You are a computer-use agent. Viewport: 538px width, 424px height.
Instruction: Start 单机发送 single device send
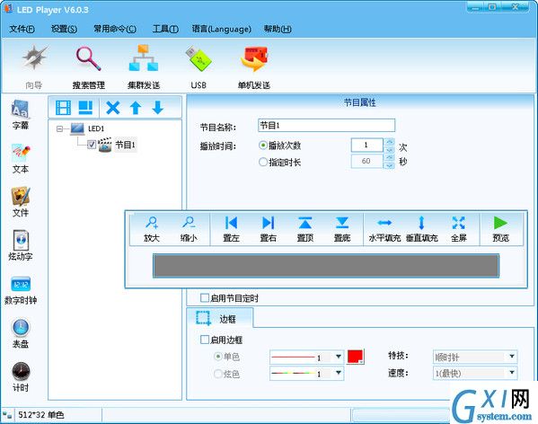coord(254,66)
